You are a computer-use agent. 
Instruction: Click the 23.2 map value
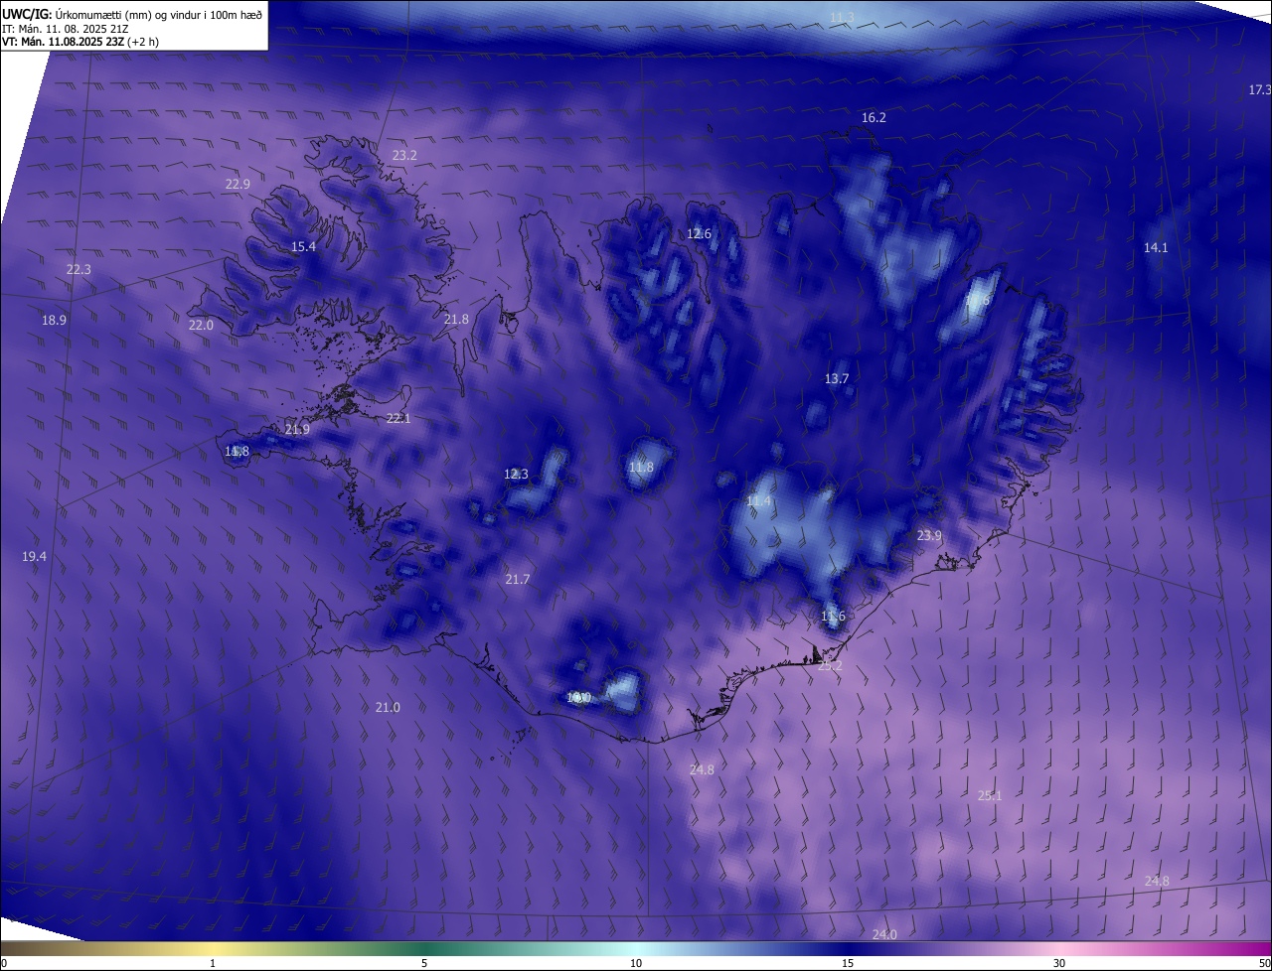(x=404, y=155)
